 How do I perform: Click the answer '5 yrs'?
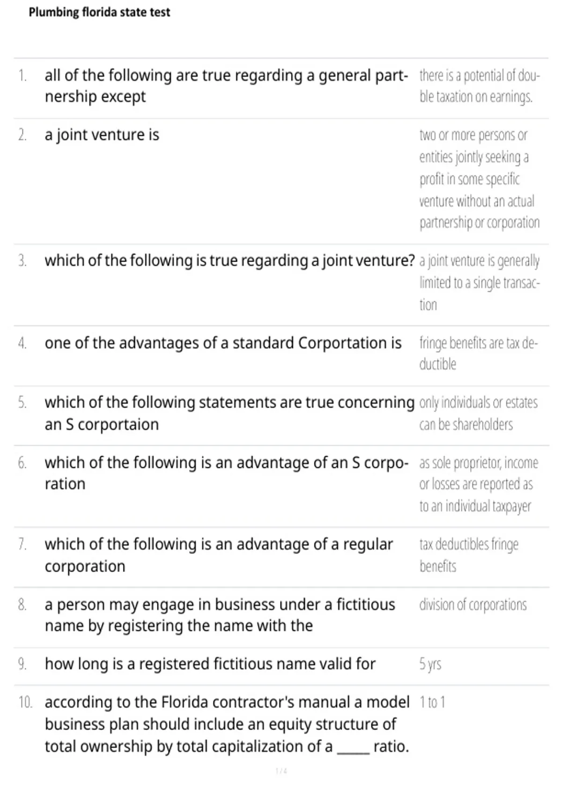430,664
